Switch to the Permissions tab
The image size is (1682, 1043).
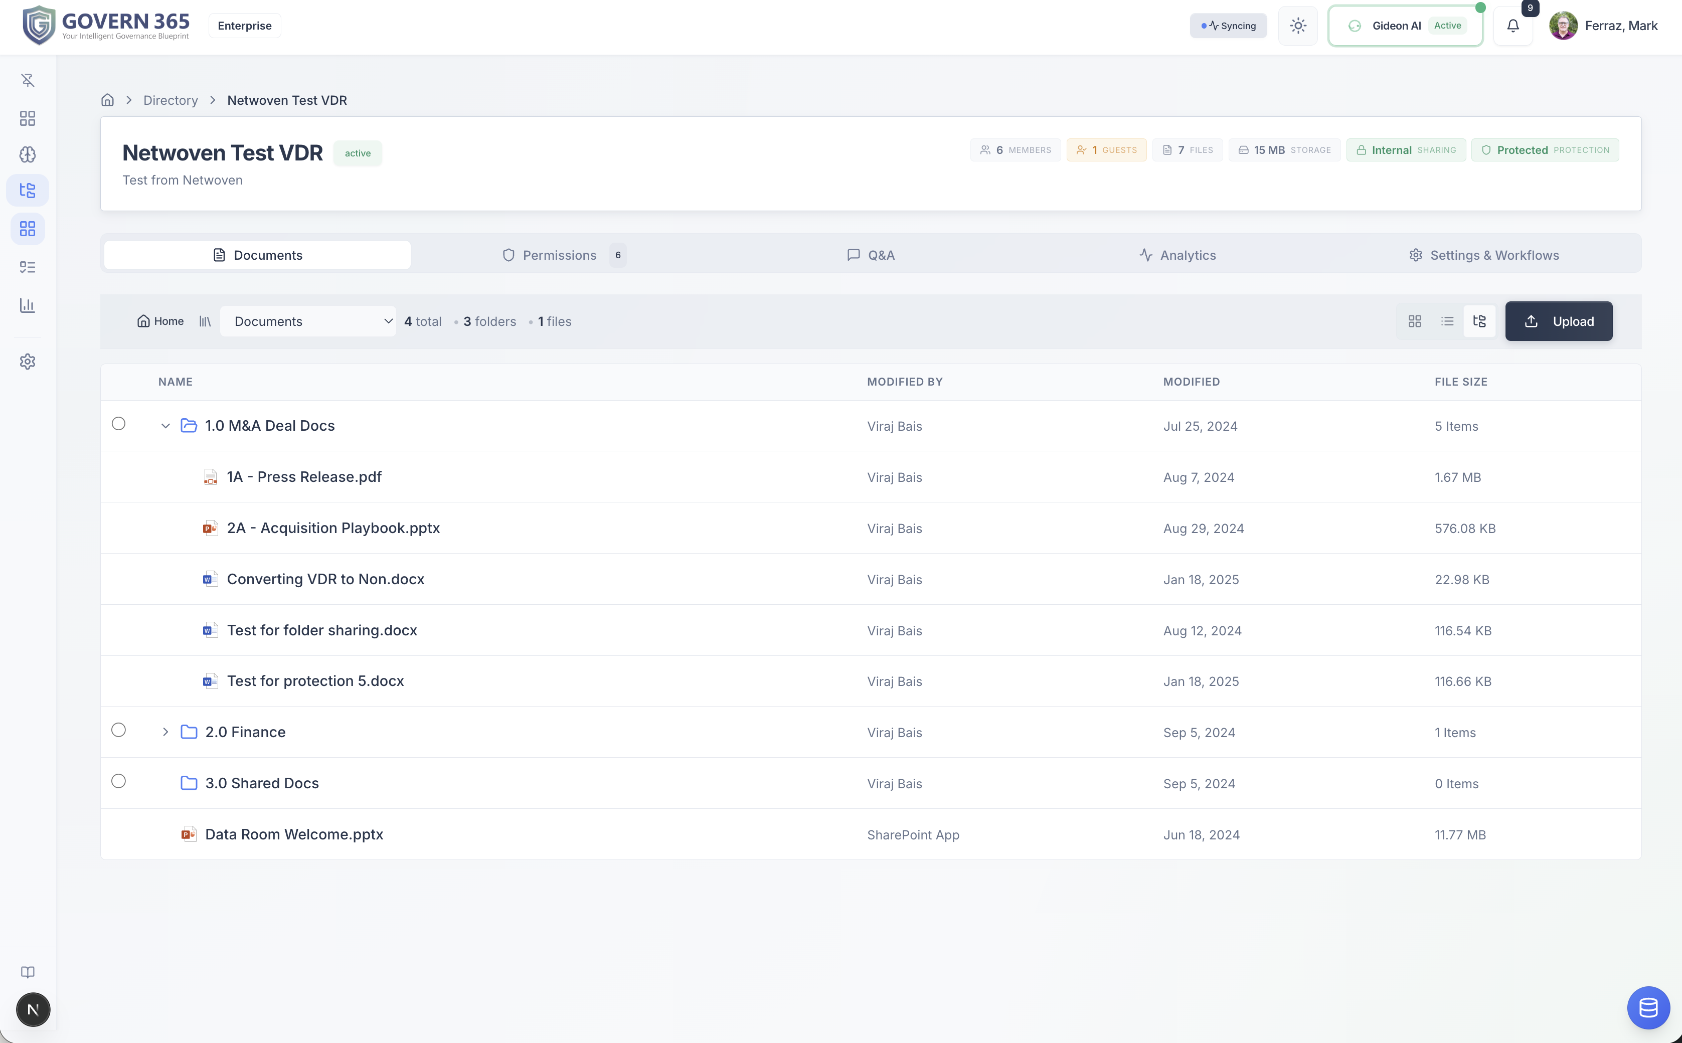[559, 255]
